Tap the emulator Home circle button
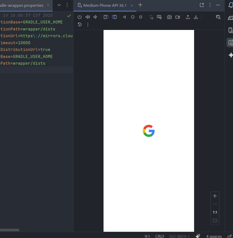 pyautogui.click(x=133, y=17)
